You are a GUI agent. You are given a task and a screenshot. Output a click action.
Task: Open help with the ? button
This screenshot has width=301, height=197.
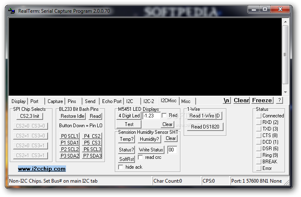[x=279, y=100]
